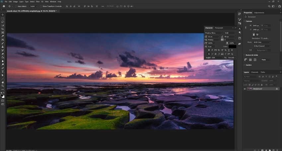
Task: Collapse the Rulers & Grids section
Action: 245,55
